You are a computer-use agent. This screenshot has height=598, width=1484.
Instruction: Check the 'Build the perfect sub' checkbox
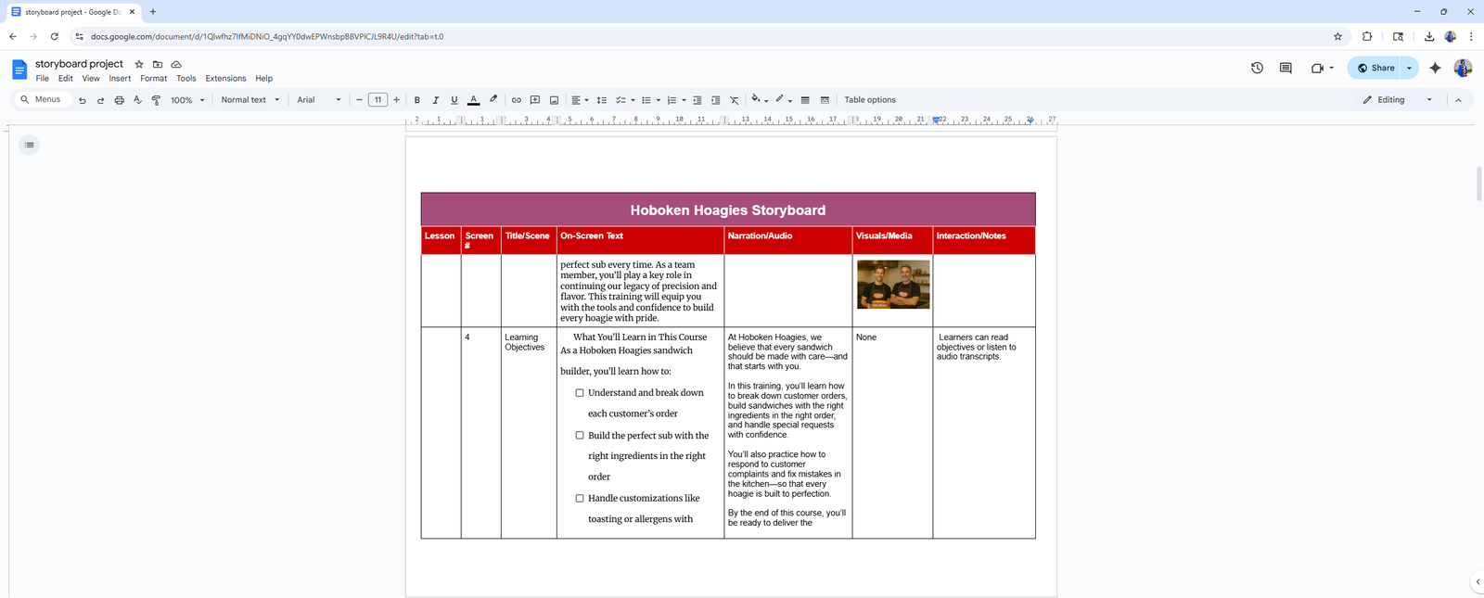(580, 436)
